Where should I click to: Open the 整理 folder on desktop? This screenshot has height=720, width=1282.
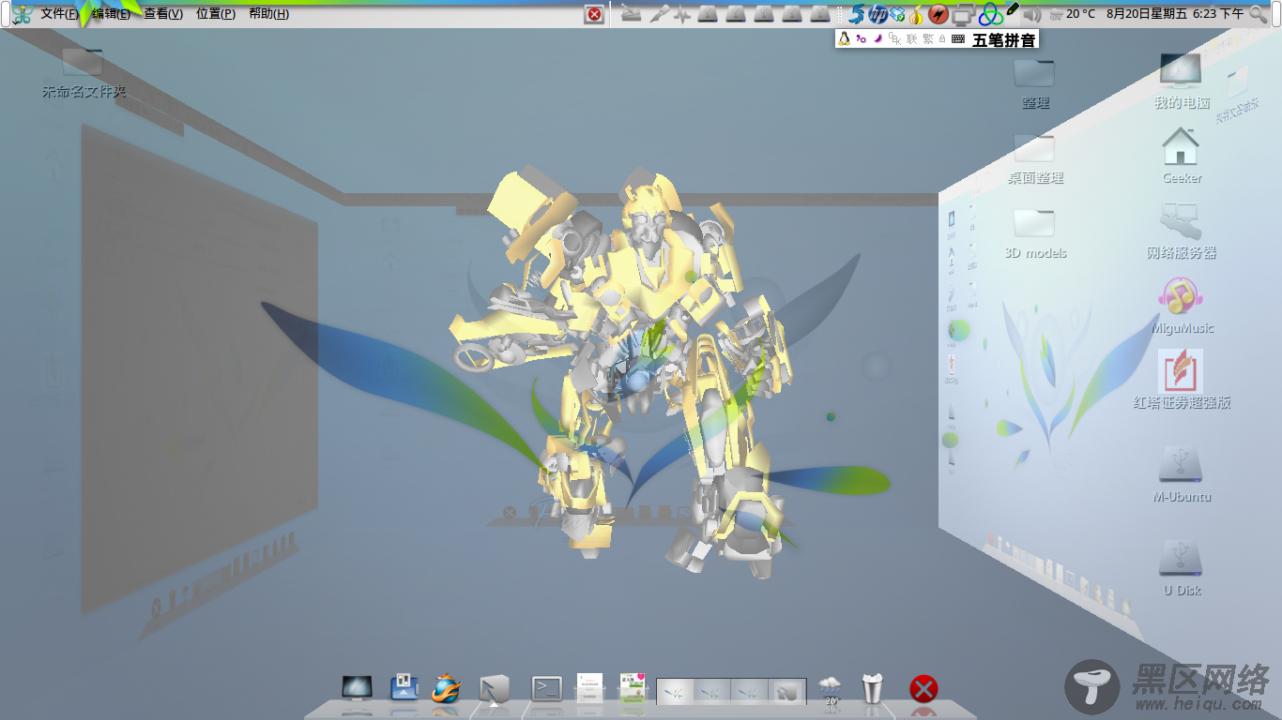click(x=1035, y=83)
